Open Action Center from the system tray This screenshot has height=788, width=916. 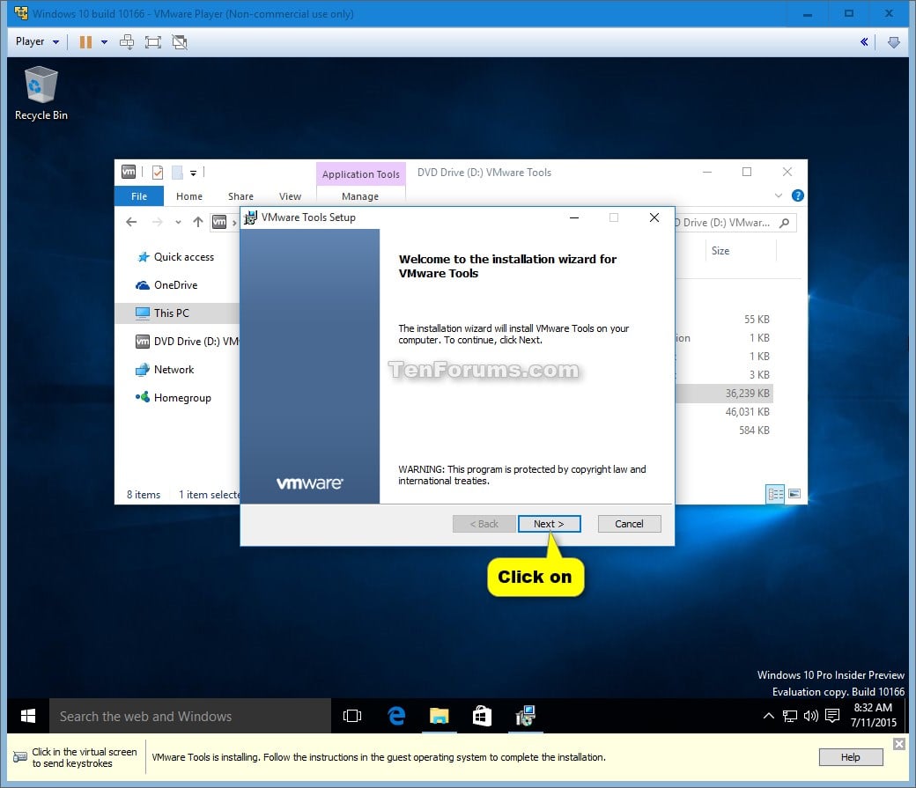click(832, 716)
